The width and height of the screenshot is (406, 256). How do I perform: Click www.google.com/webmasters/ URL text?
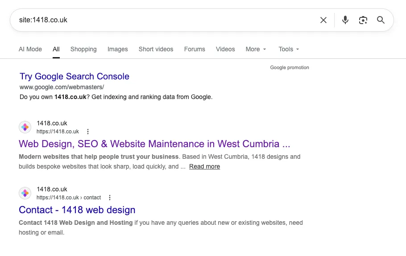(62, 87)
